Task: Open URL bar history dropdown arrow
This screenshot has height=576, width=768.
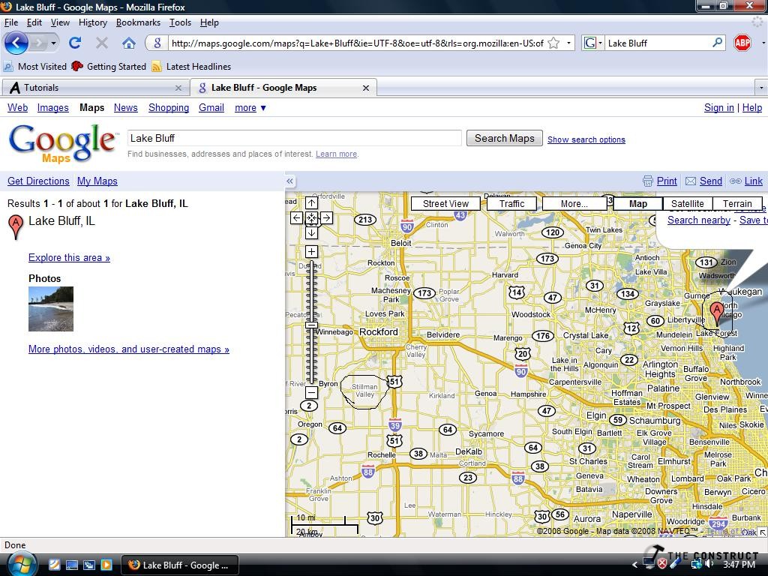Action: [x=568, y=43]
